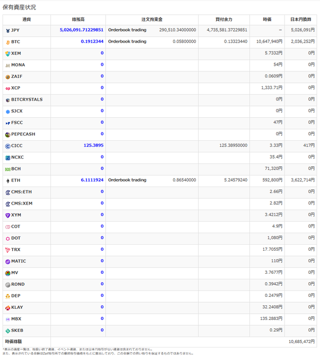Select total valuation 10,685,472円
Image resolution: width=320 pixels, height=359 pixels.
click(x=301, y=341)
